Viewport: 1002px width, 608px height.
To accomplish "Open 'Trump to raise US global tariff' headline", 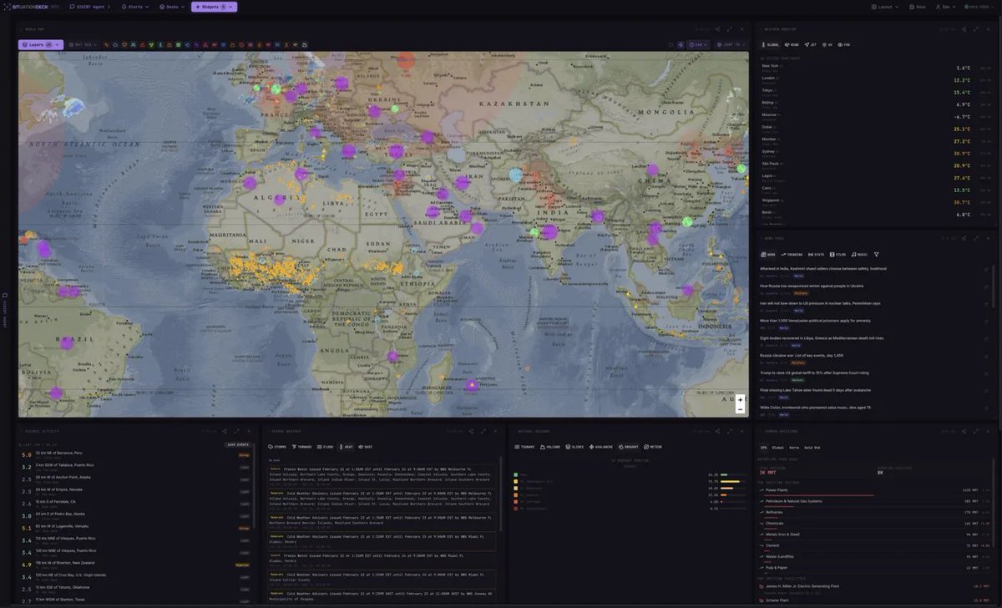I will click(814, 372).
